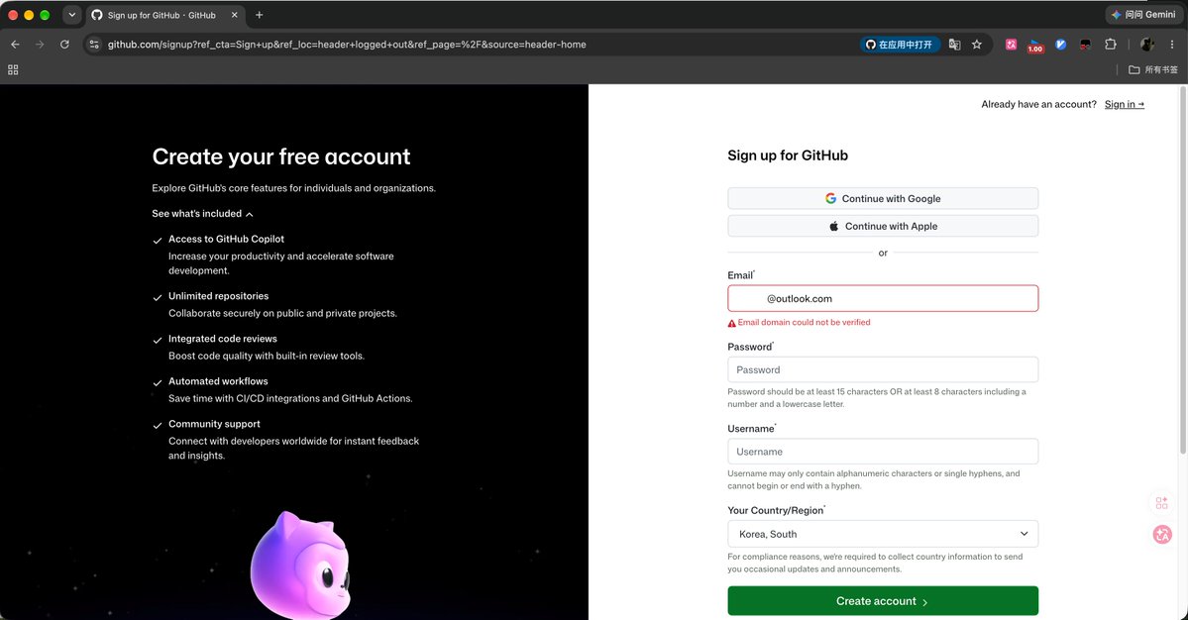Click the 在应用中打开 open-in-app button
Image resolution: width=1188 pixels, height=620 pixels.
(x=900, y=45)
